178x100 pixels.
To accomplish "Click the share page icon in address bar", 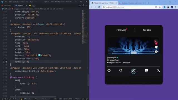I will (x=156, y=7).
